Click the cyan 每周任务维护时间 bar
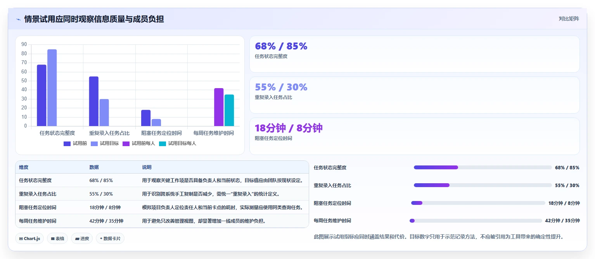 (229, 110)
